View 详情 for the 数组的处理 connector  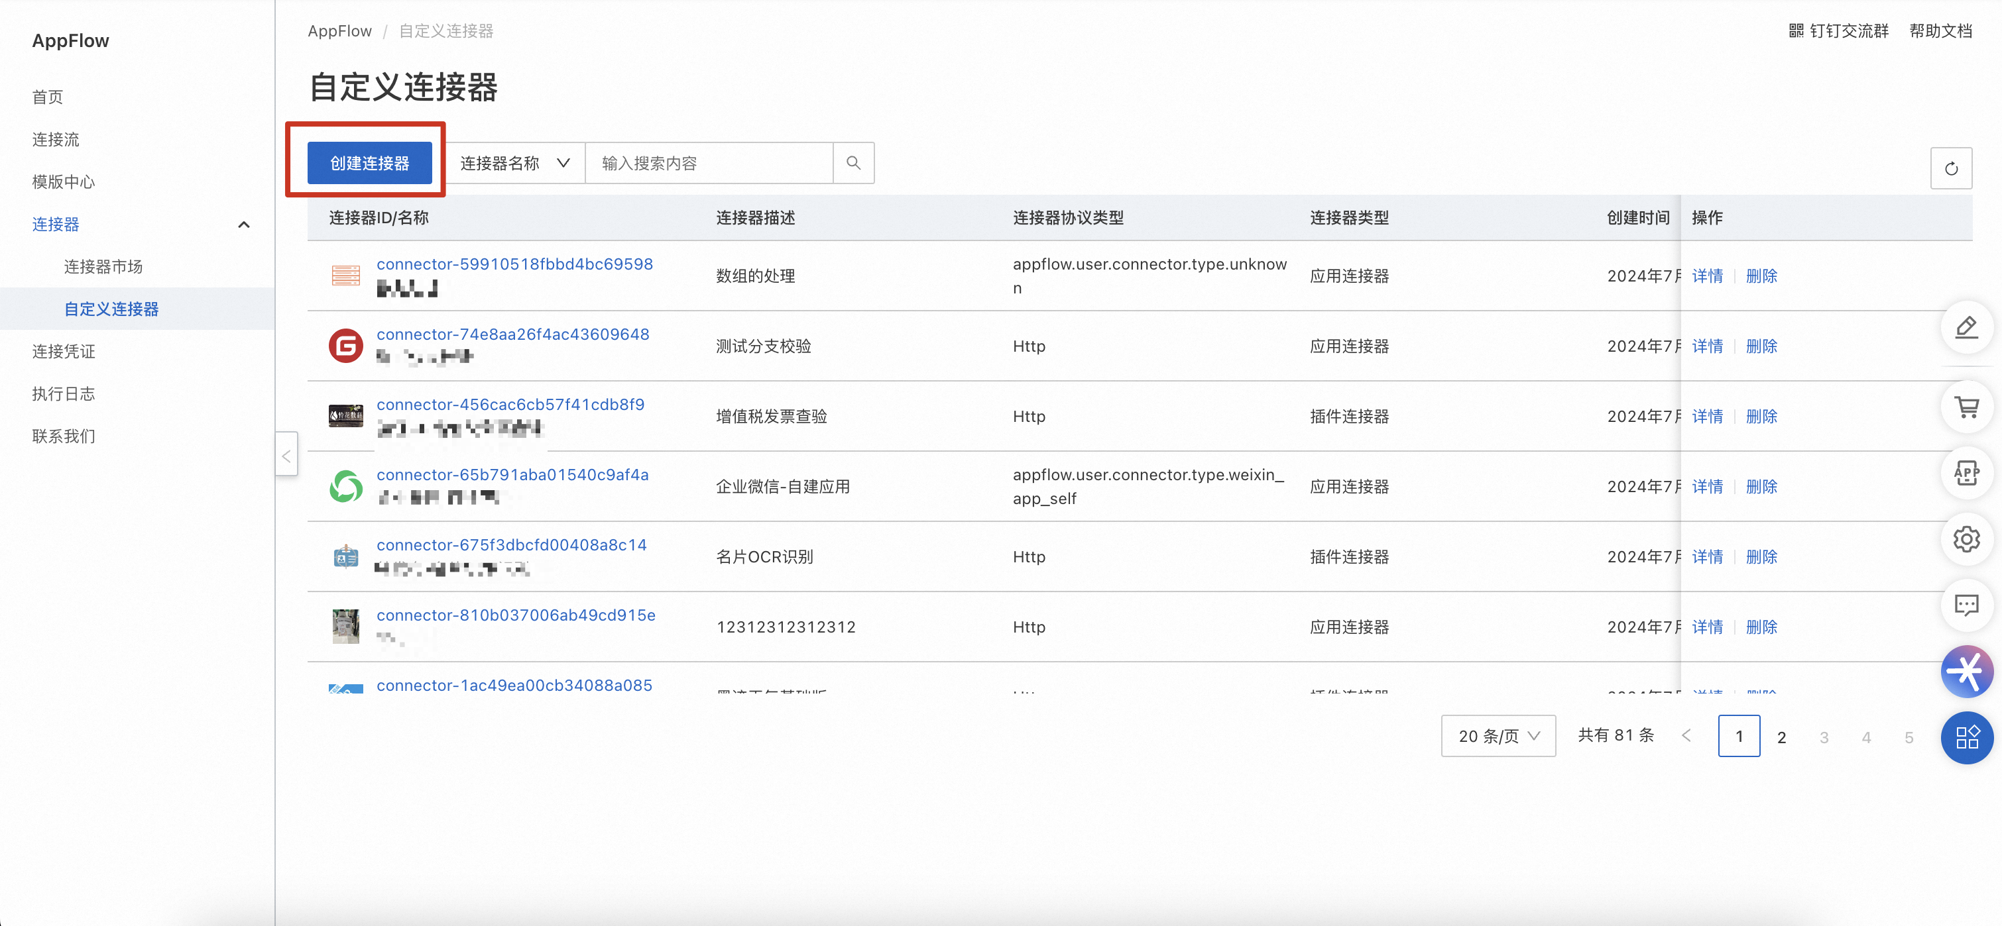[x=1707, y=276]
